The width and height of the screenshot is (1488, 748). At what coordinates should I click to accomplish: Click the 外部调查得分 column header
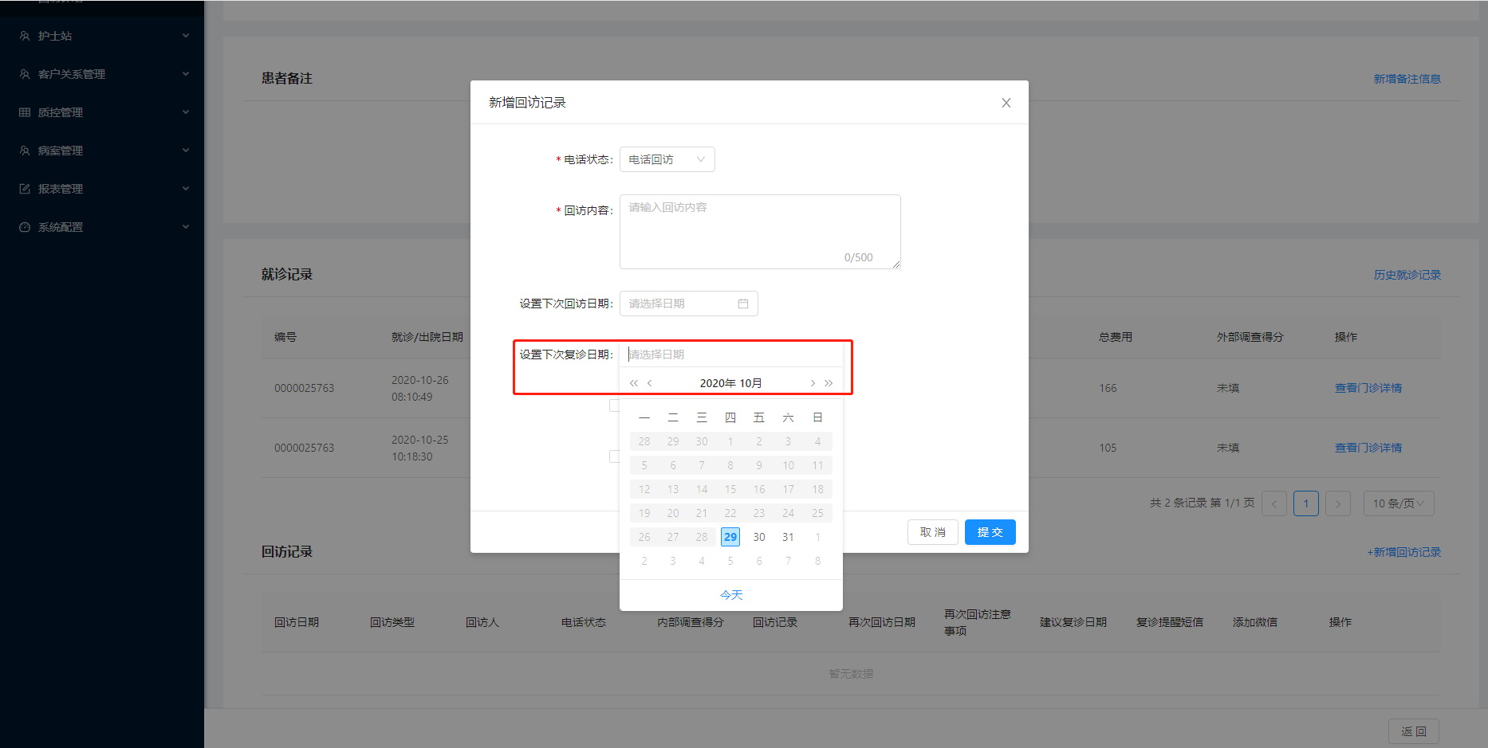point(1250,337)
